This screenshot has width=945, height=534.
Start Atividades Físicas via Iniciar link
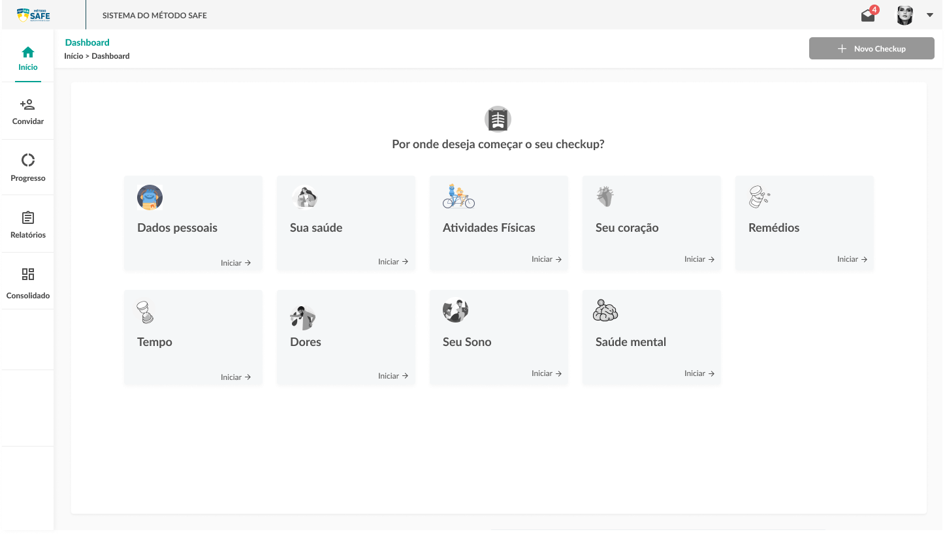tap(547, 259)
